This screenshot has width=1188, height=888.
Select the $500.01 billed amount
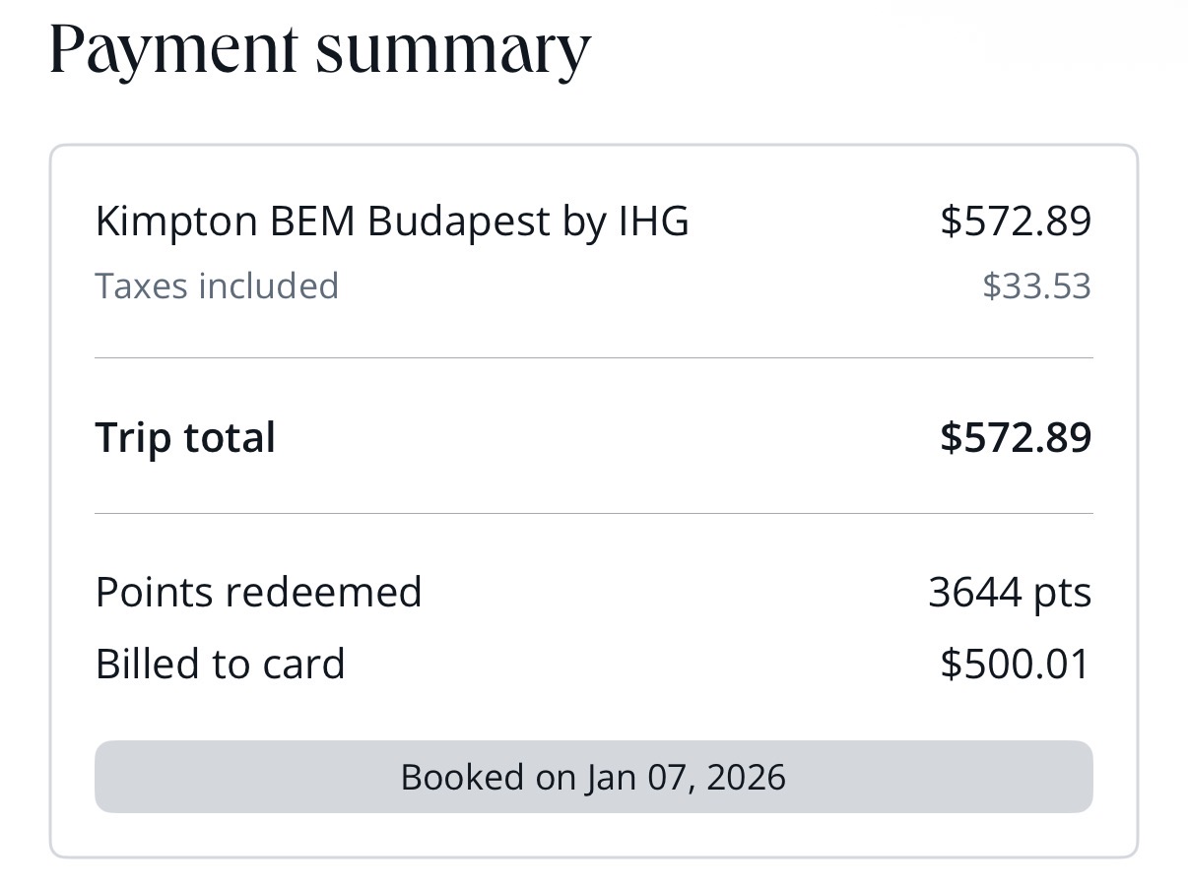coord(1016,664)
